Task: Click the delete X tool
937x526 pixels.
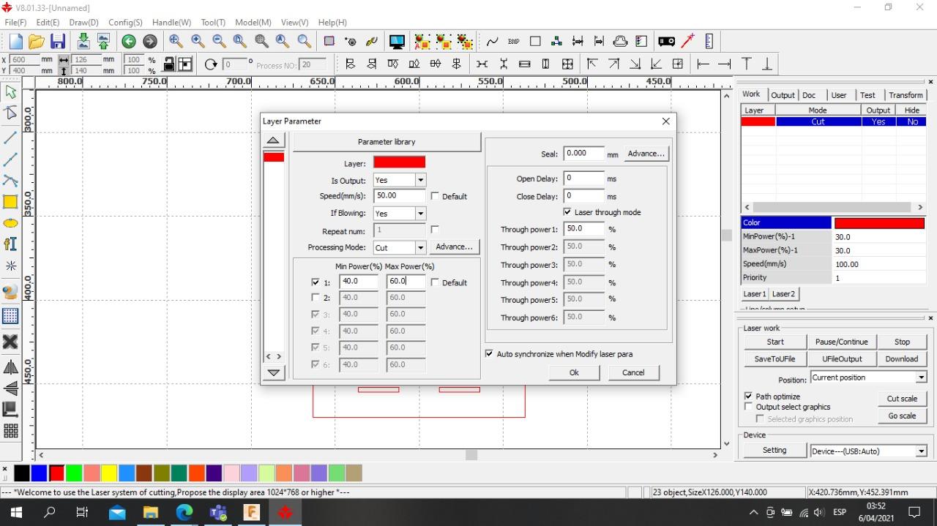Action: point(11,342)
